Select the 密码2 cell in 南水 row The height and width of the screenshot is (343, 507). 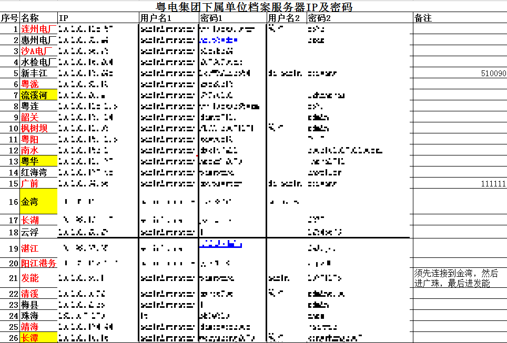[x=360, y=150]
